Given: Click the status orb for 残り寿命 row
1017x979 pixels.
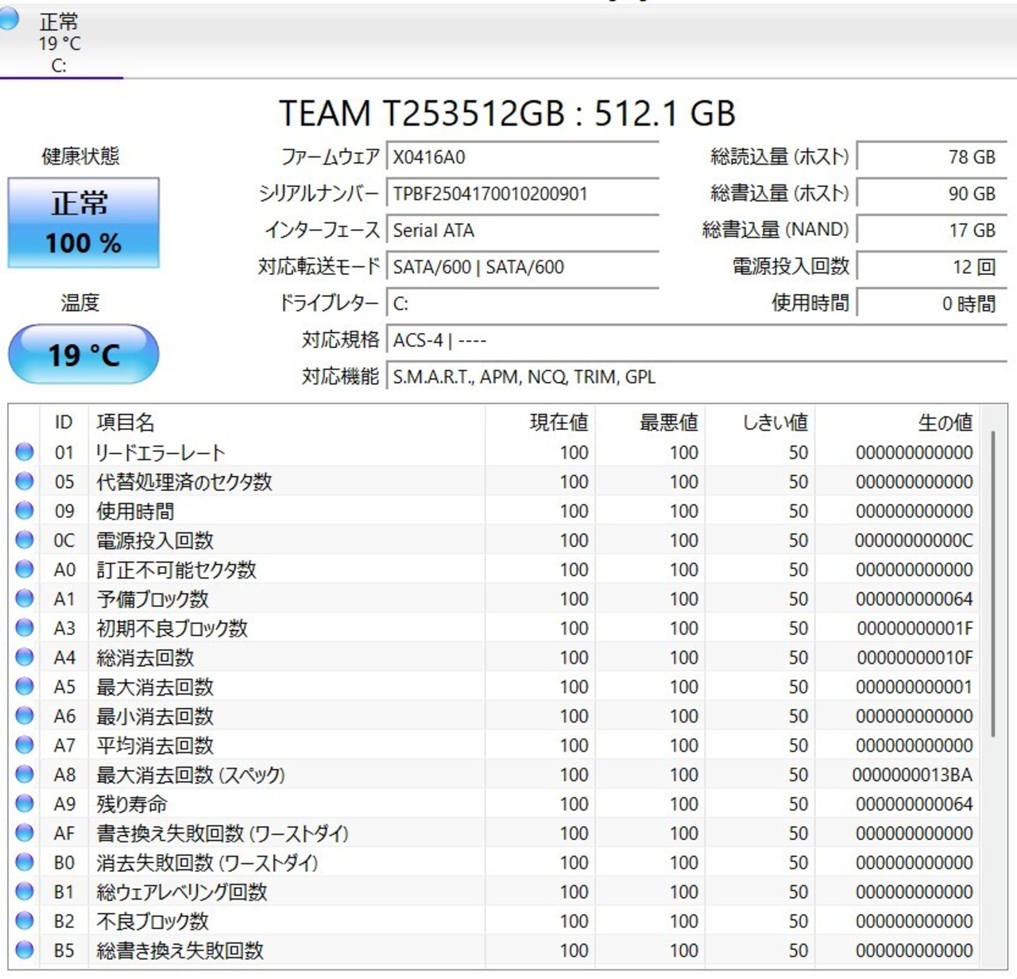Looking at the screenshot, I should [x=25, y=803].
